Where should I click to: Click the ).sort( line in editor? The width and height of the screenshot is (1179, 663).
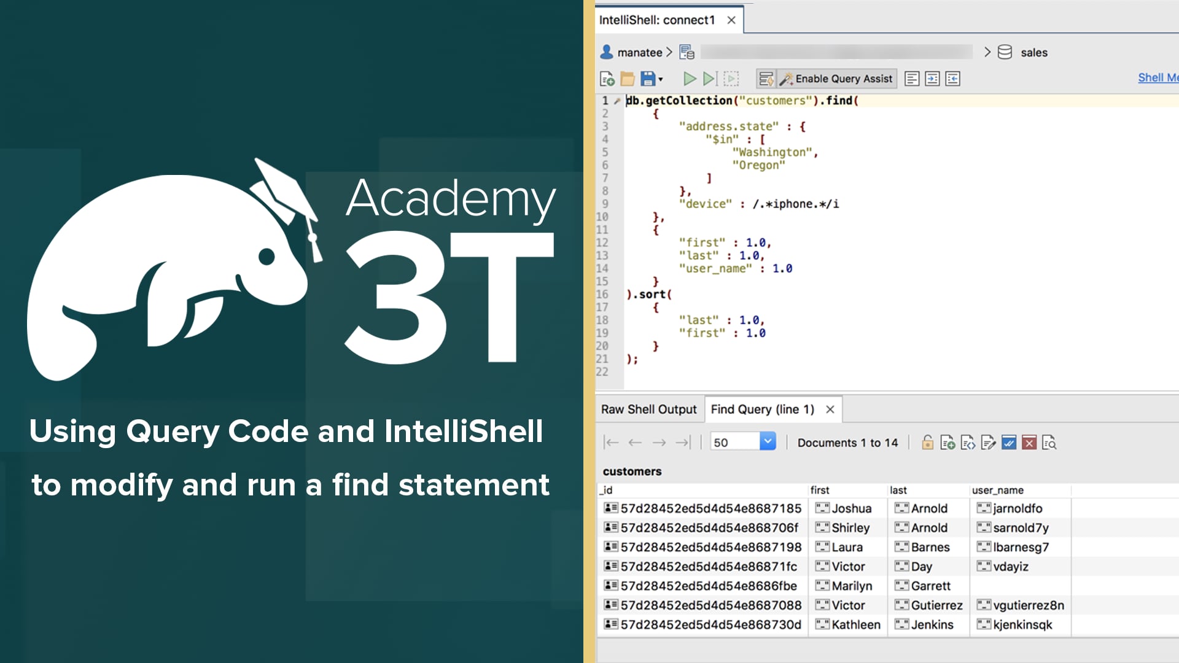pos(649,295)
